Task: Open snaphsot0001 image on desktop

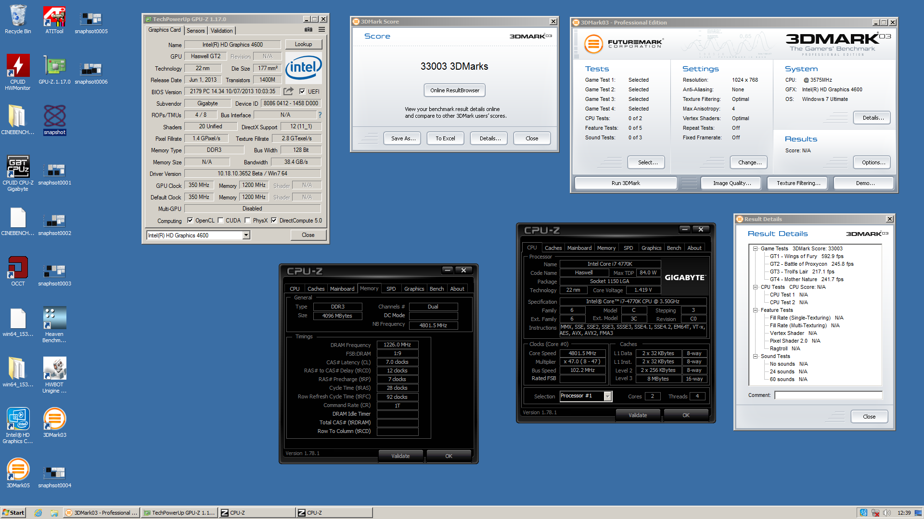Action: tap(54, 173)
